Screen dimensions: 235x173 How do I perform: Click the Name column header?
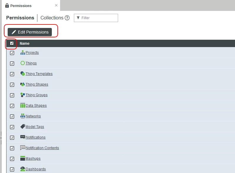click(x=24, y=44)
